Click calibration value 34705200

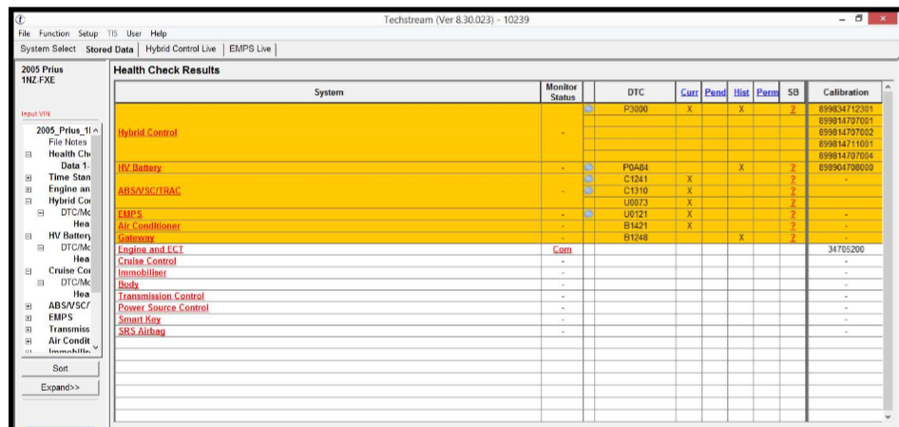846,250
